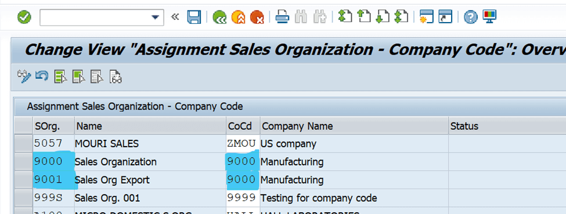This screenshot has height=214, width=566.
Task: Create new session window icon
Action: tap(426, 17)
